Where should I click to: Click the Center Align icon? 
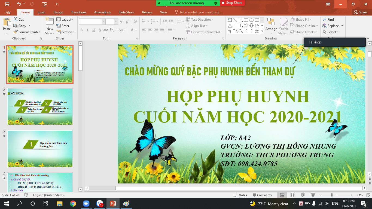point(150,30)
